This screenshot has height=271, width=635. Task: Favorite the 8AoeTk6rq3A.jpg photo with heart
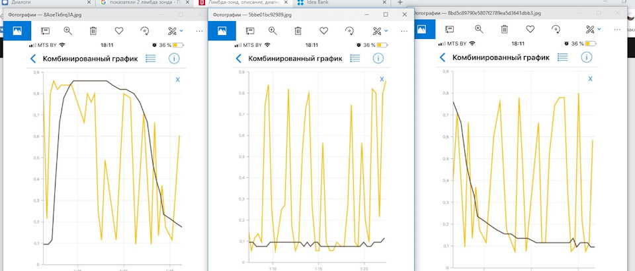coord(119,30)
